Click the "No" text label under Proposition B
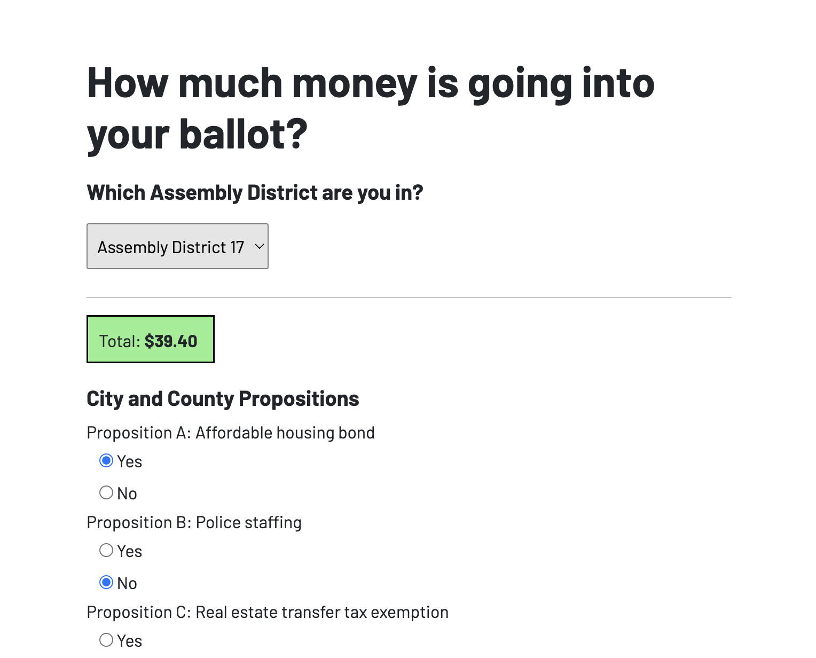Viewport: 816px width, 658px height. click(x=127, y=584)
